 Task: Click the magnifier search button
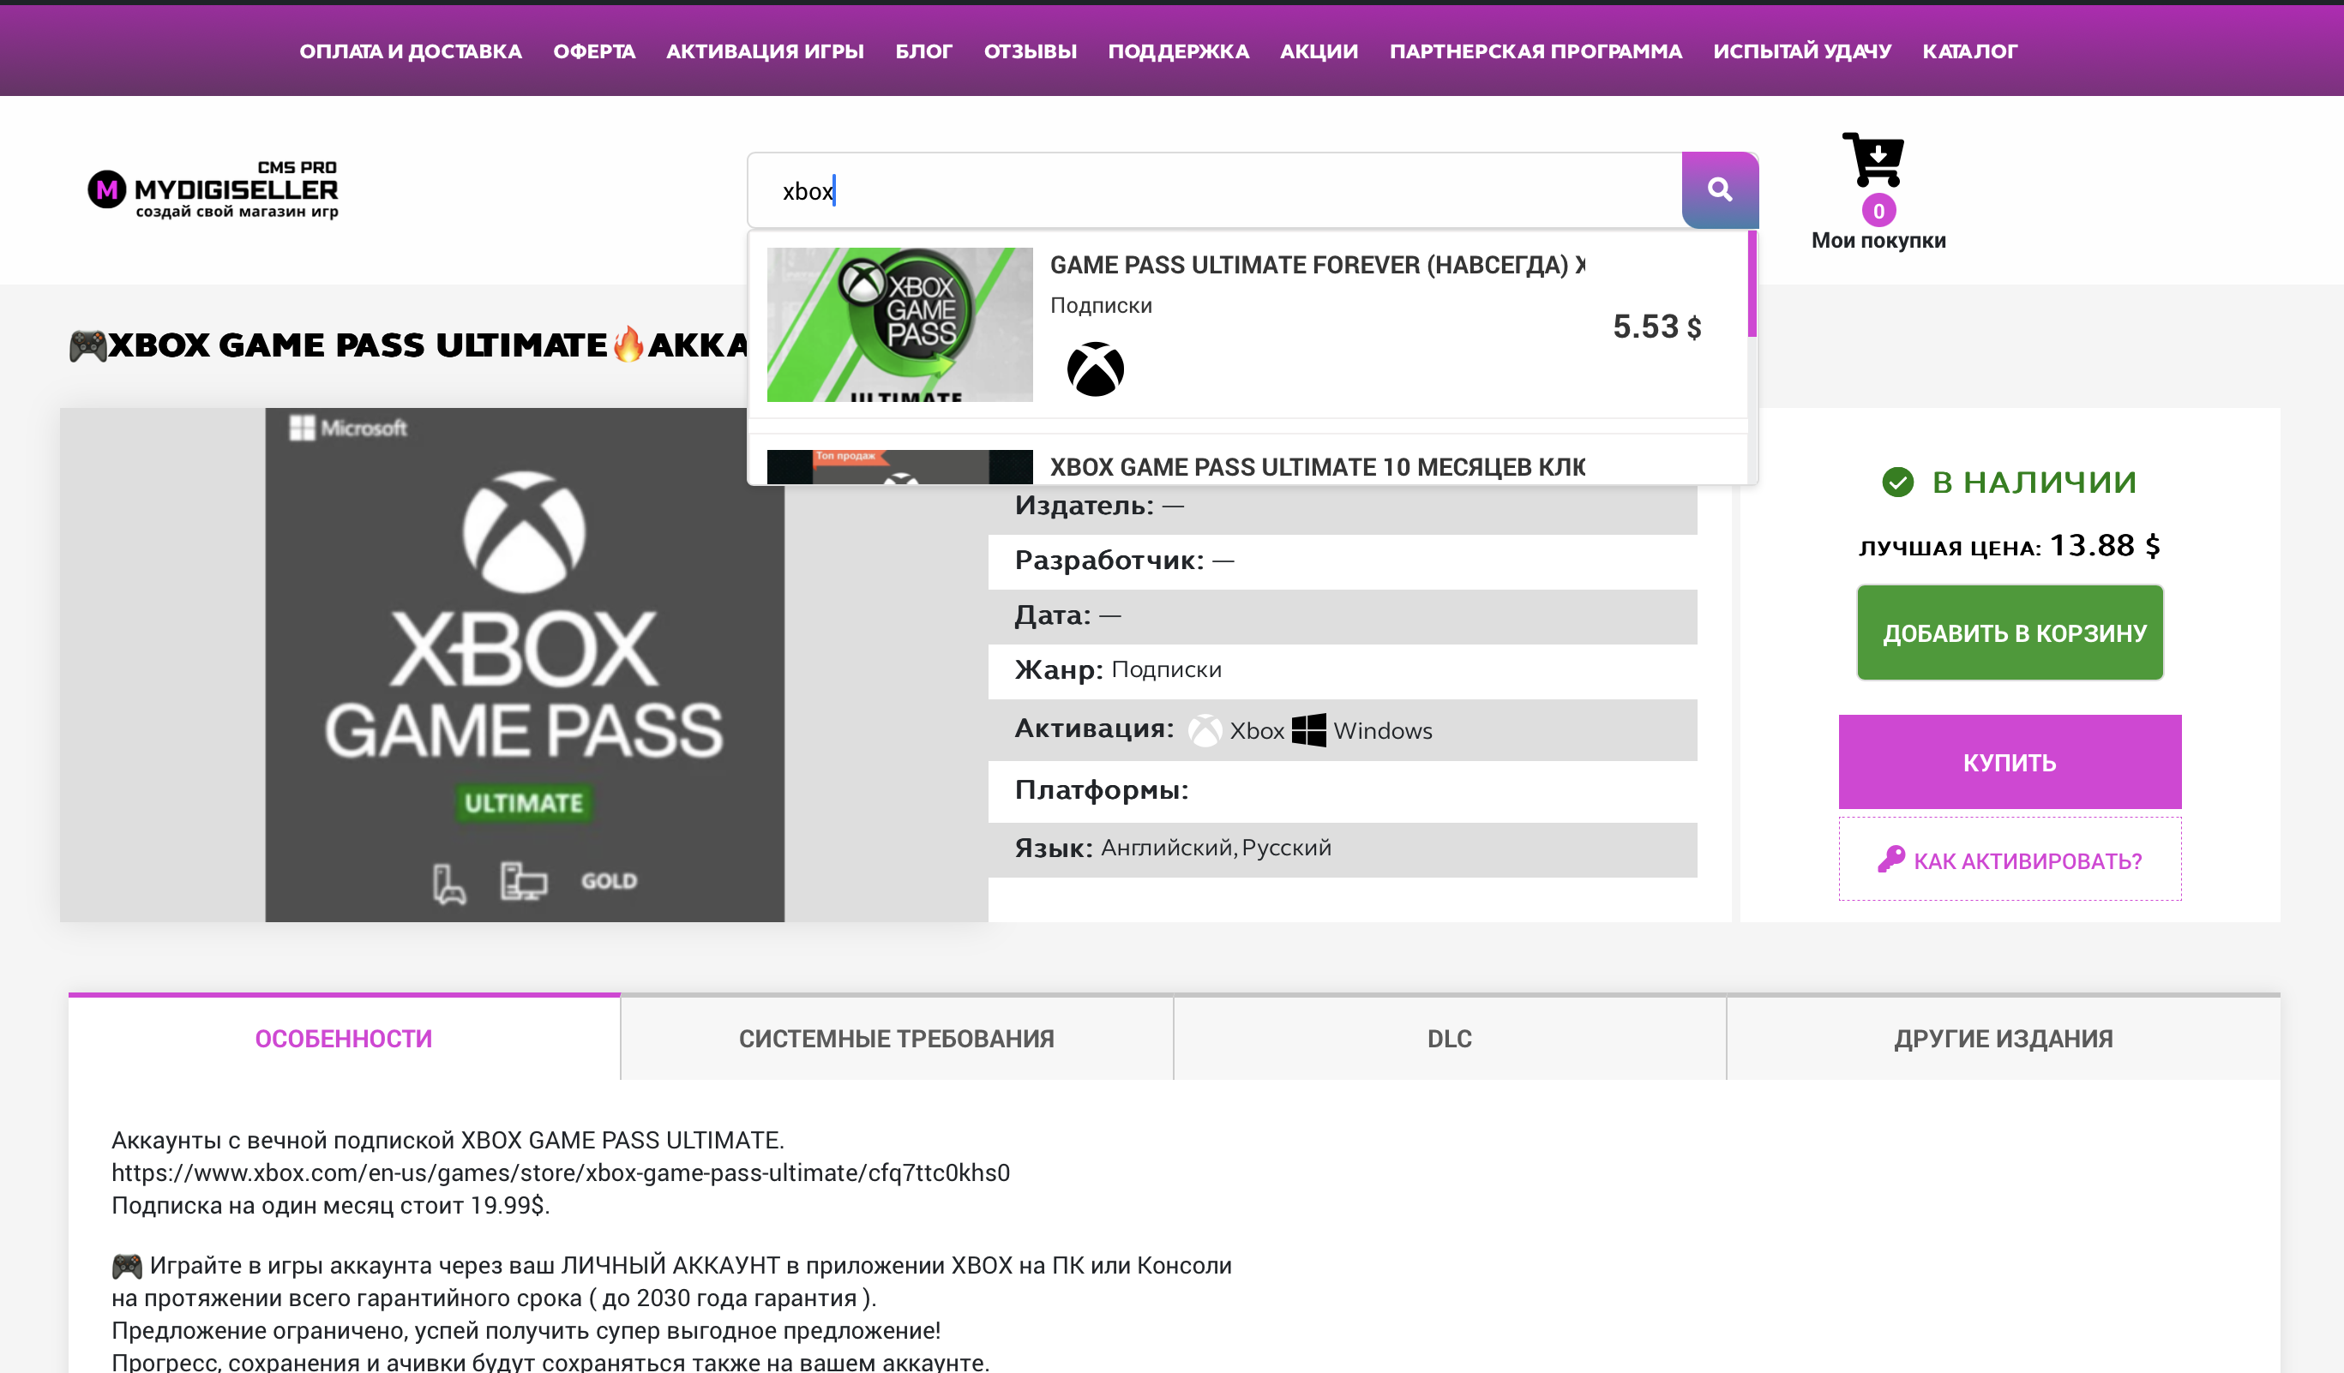tap(1719, 189)
